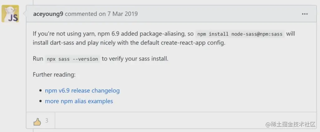Click the Juejin community watermark text
Viewport: 320px width, 132px height.
coord(290,124)
